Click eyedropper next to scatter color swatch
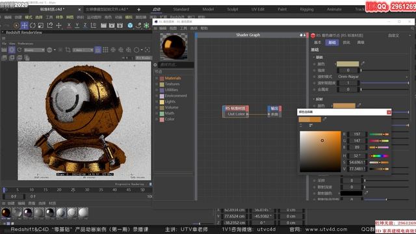Image resolution: width=416 pixels, height=234 pixels. (x=366, y=193)
